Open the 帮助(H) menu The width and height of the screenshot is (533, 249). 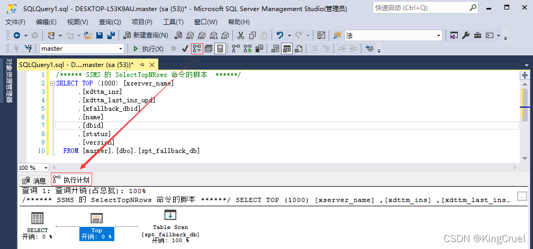(239, 22)
